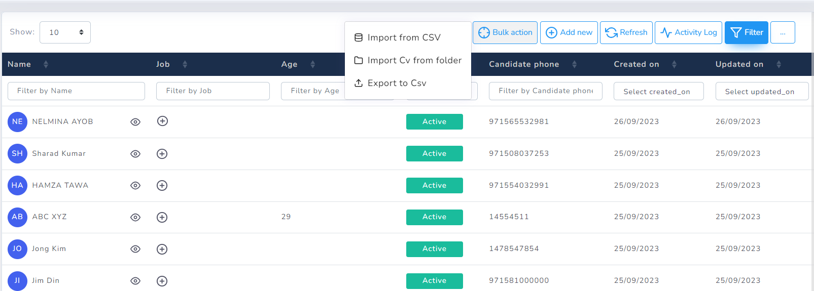The width and height of the screenshot is (814, 291).
Task: Click eye icon in Jim Din row
Action: (135, 281)
